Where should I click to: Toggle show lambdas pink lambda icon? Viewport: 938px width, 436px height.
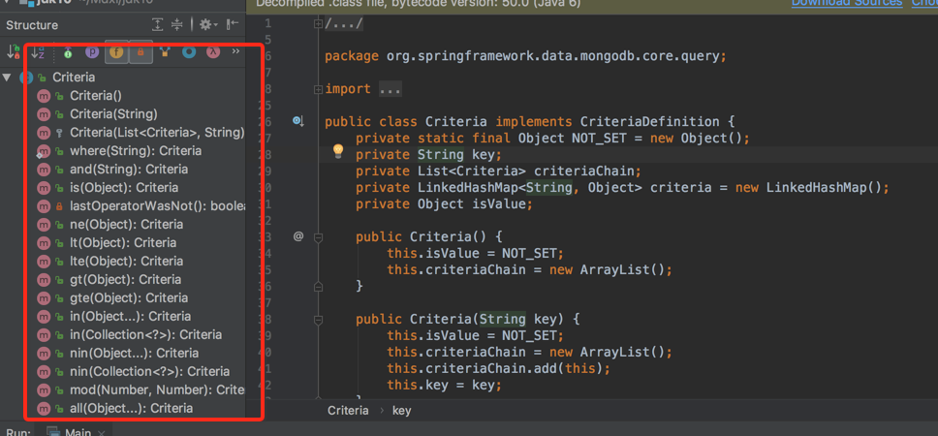click(213, 52)
